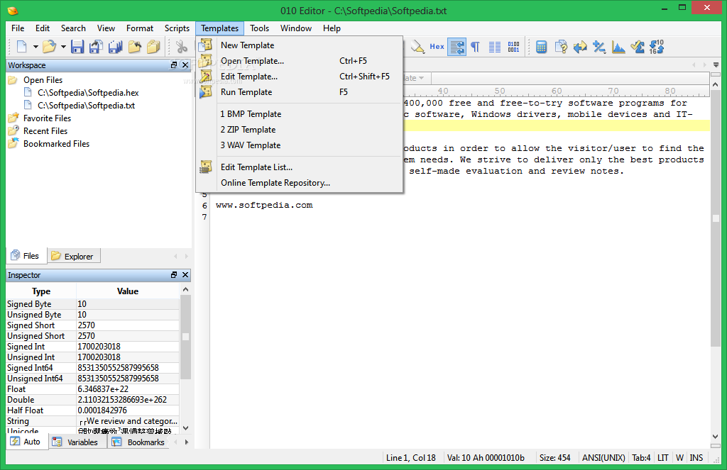Click the Tab:4 status bar entry
The height and width of the screenshot is (470, 727).
pyautogui.click(x=641, y=458)
